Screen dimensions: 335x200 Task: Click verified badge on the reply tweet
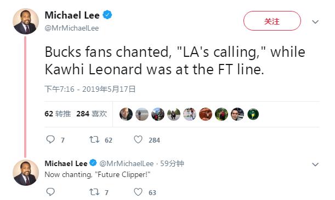tap(93, 163)
